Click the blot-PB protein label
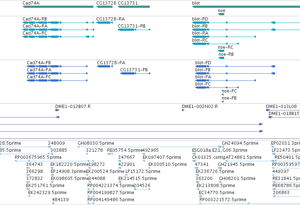The image size is (300, 205). (x=203, y=70)
